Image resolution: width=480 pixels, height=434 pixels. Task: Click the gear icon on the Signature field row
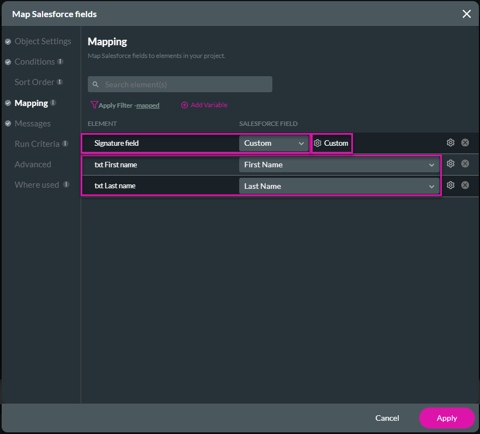450,142
